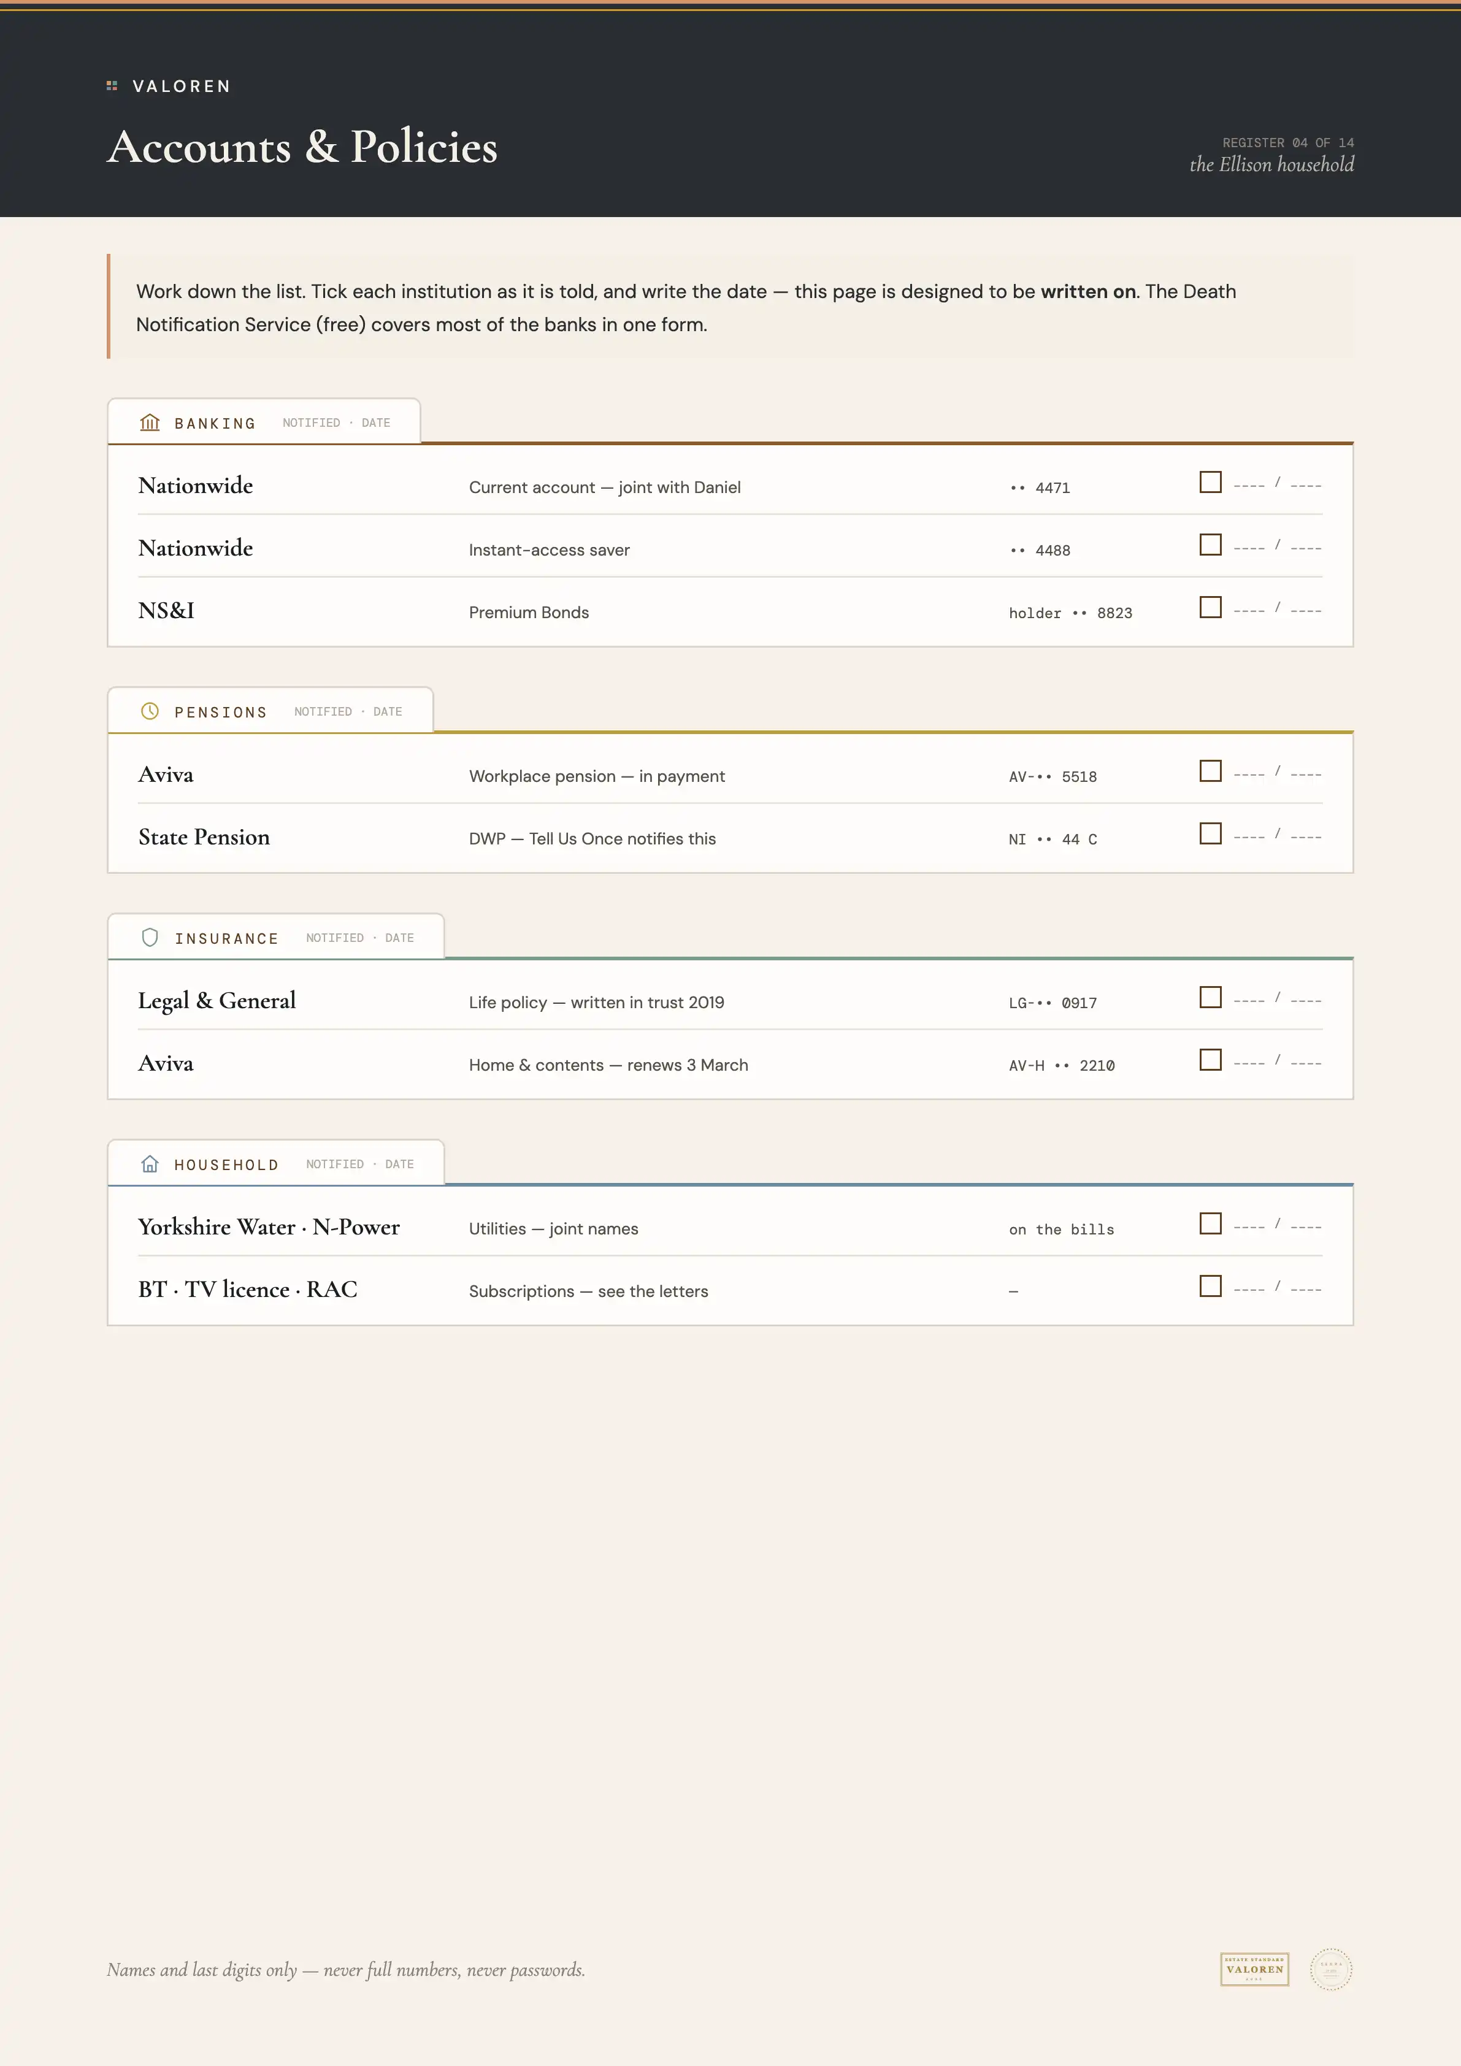Screen dimensions: 1461x2066
Task: Select the Banking section tab
Action: 264,421
